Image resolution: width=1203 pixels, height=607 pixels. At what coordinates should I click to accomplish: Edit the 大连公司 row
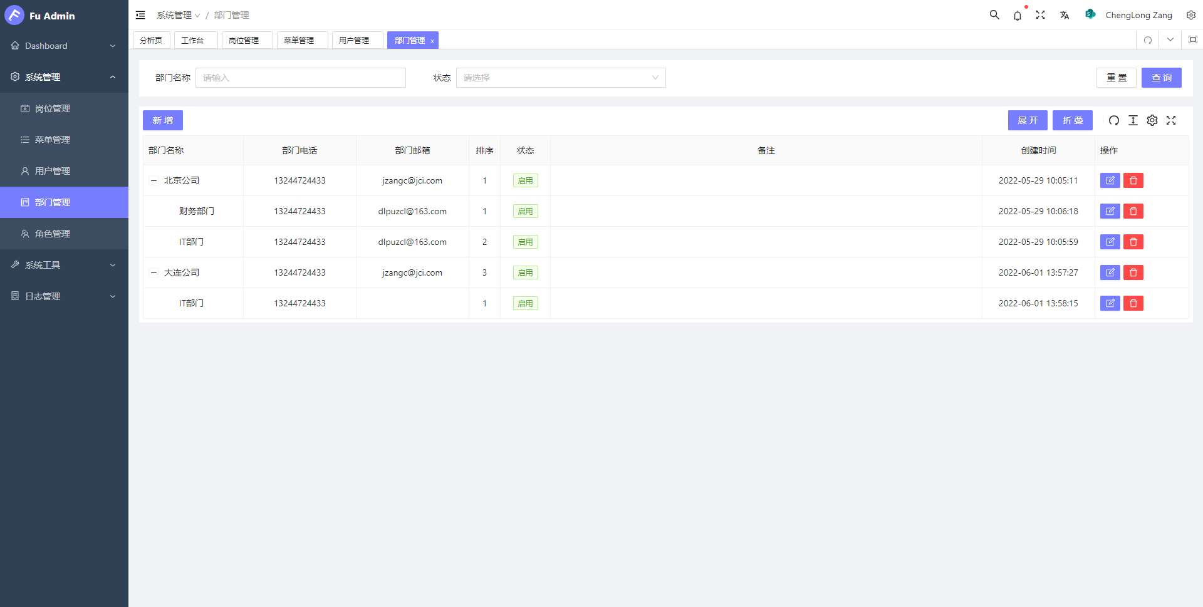point(1110,272)
